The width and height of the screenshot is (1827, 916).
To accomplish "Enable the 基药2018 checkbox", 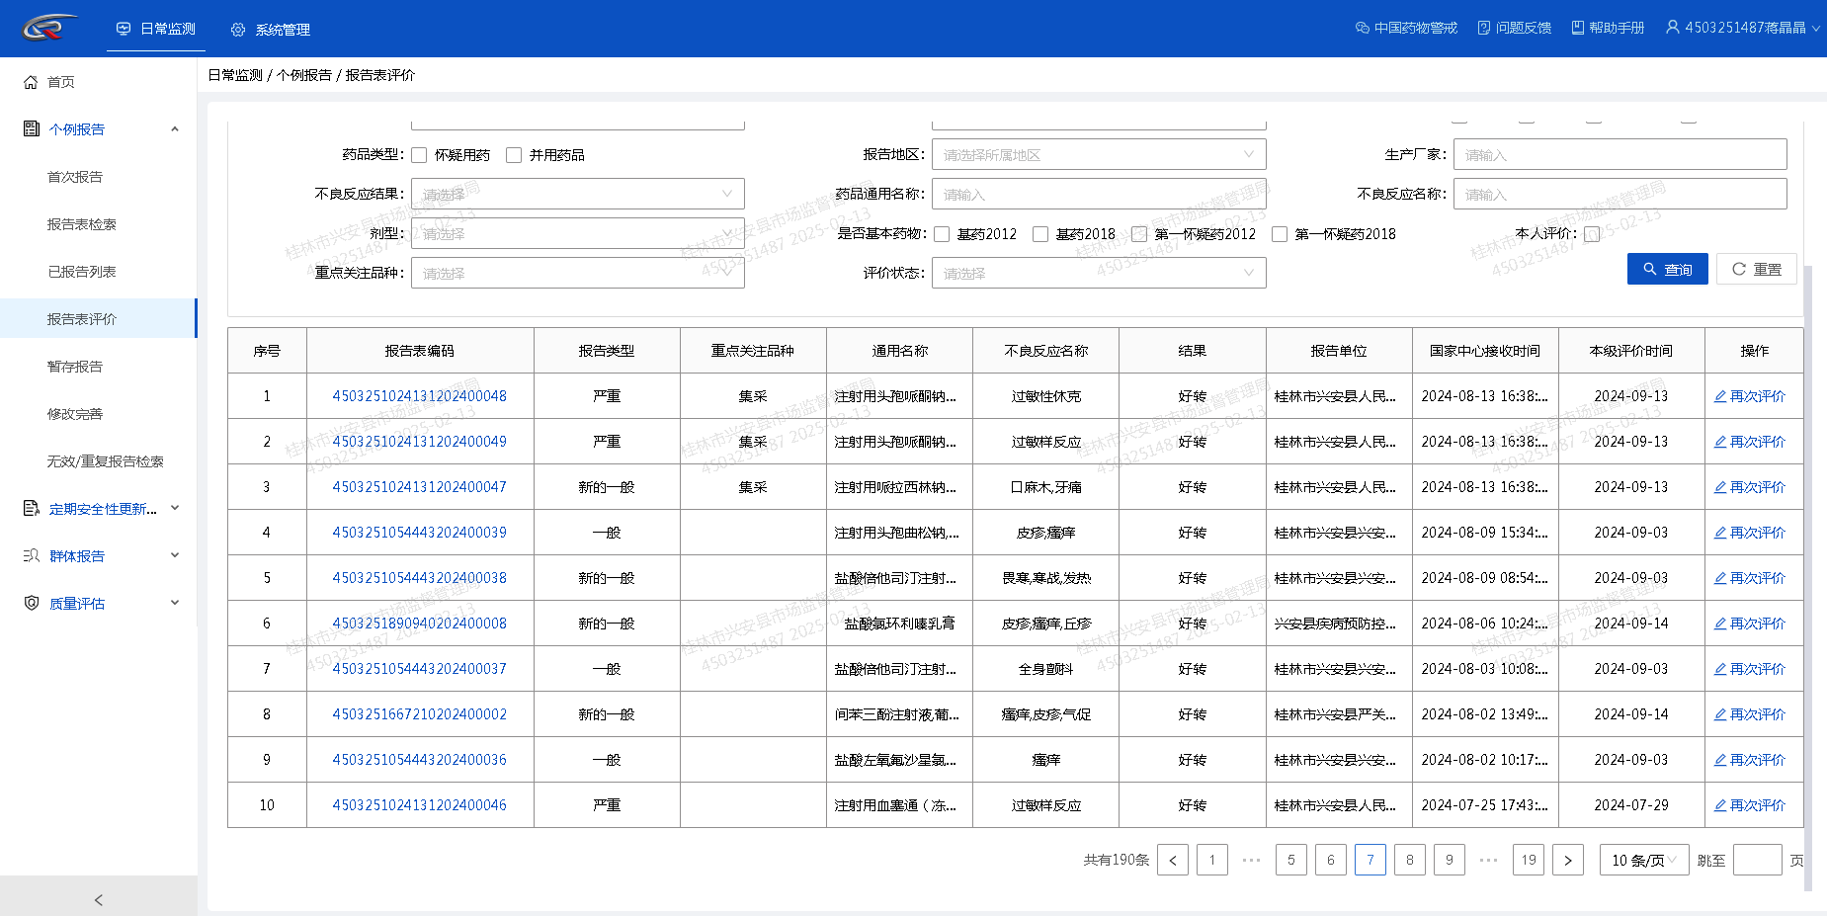I will tap(1040, 234).
